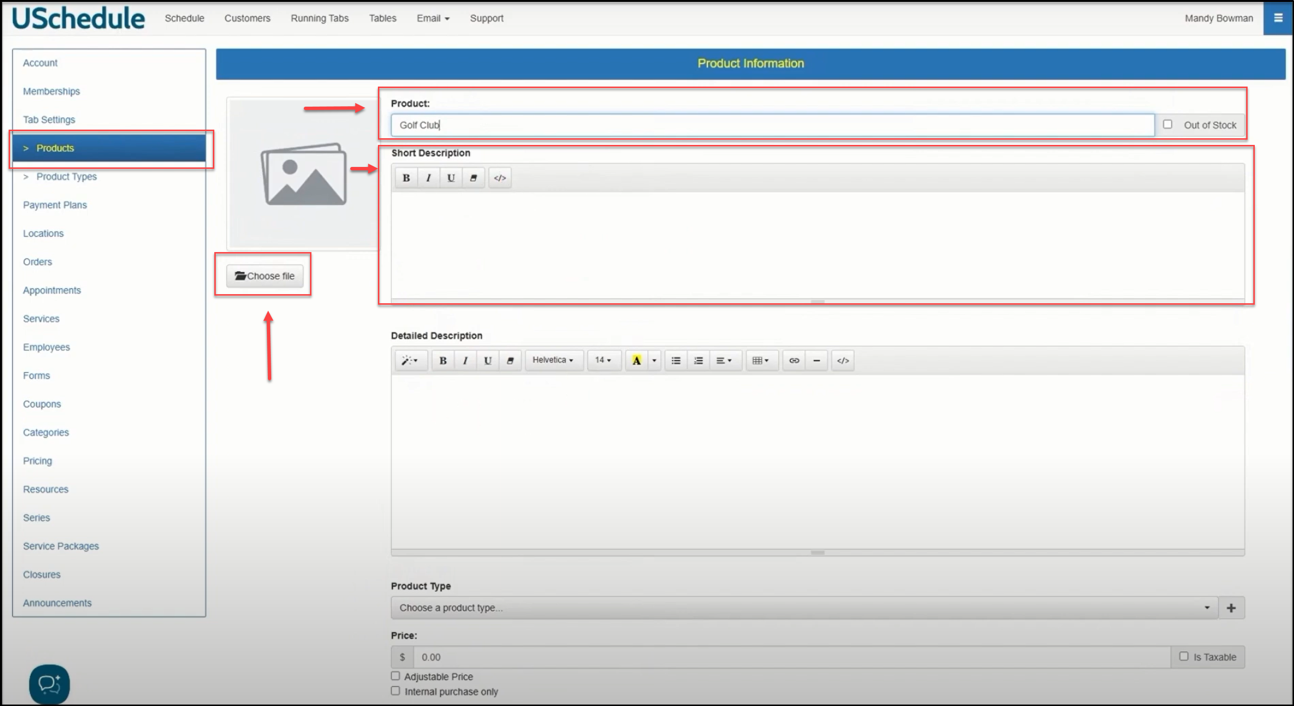Click unordered list icon in toolbar
This screenshot has width=1294, height=706.
point(675,361)
